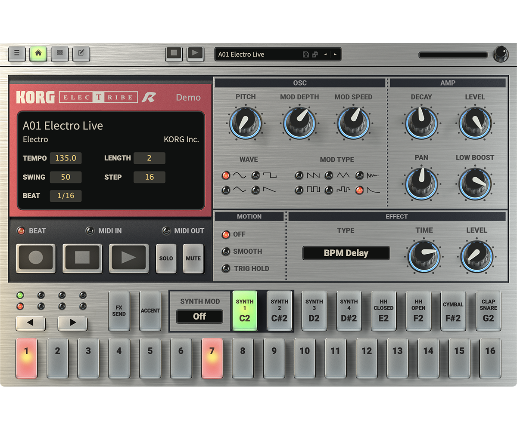Click the Save As icon beside the floppy
Viewport: 517px width, 430px height.
315,54
